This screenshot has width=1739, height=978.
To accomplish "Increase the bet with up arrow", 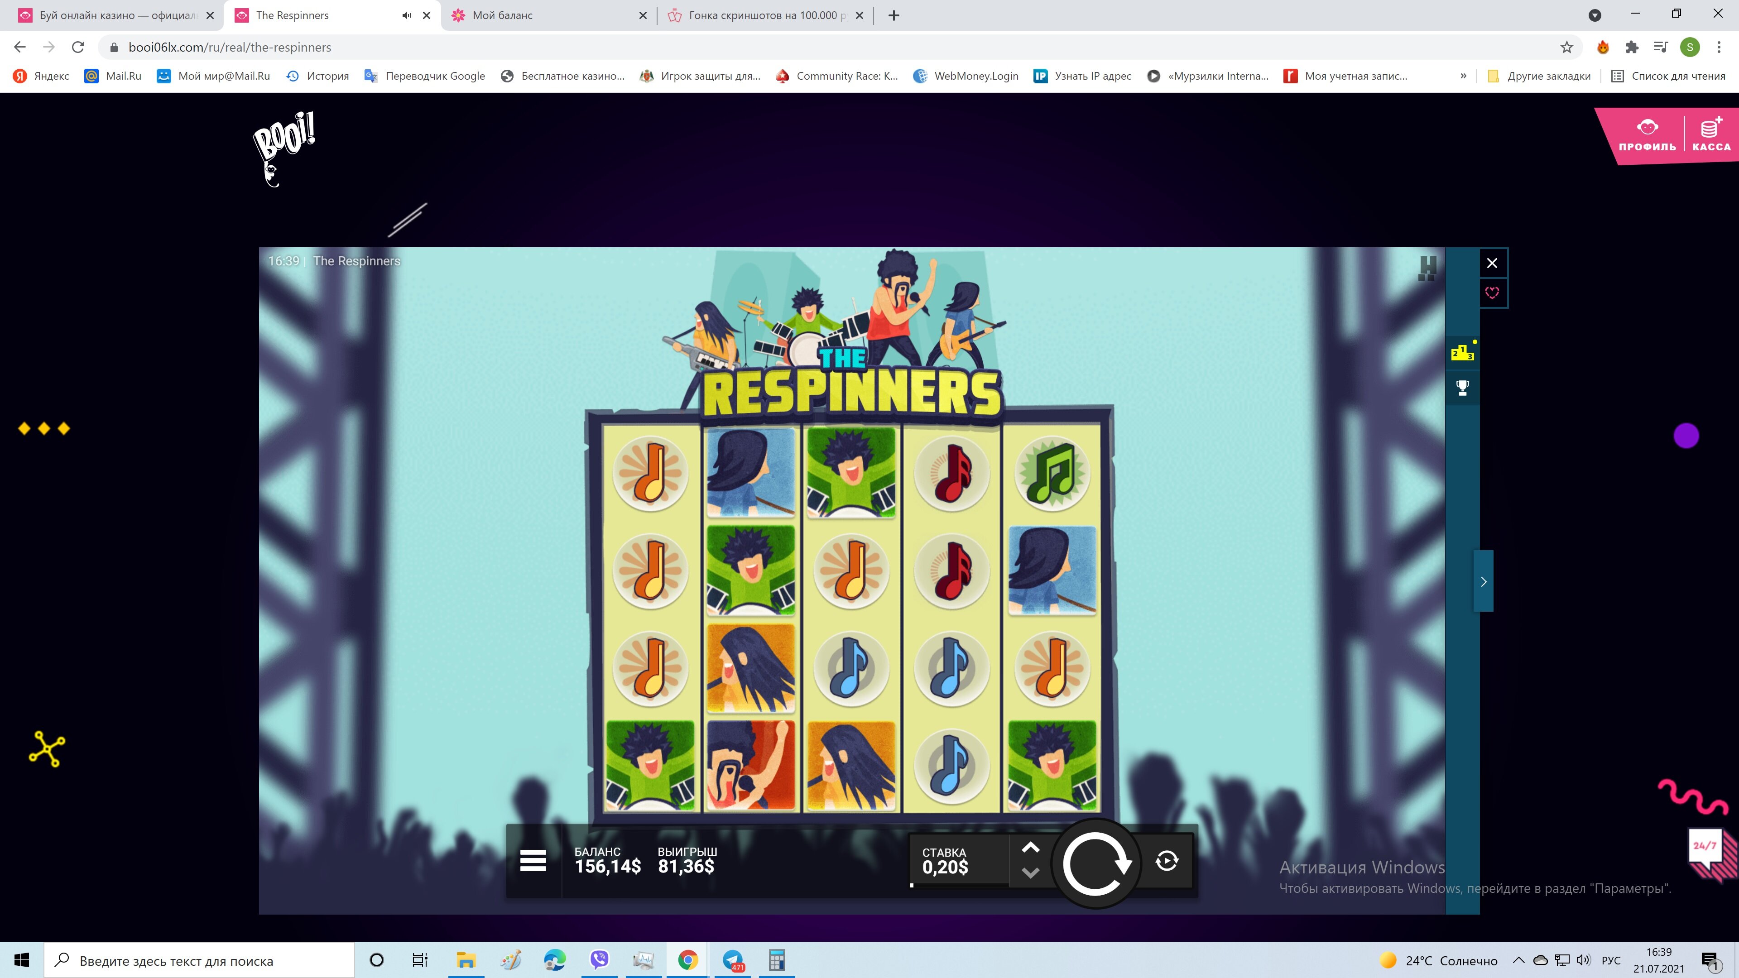I will click(x=1030, y=848).
